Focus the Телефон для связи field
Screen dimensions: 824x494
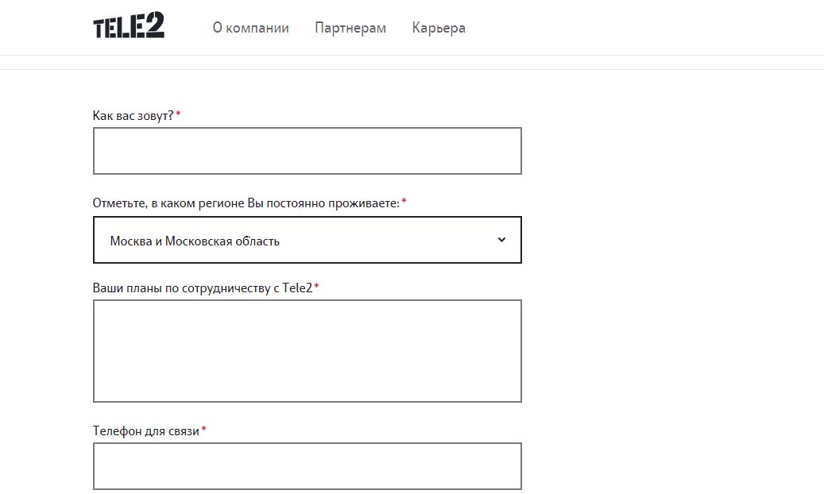point(308,466)
